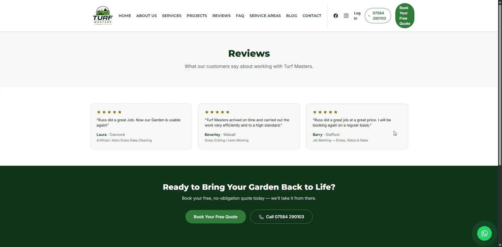
Task: Click the page scrollbar thumb
Action: [x=500, y=85]
